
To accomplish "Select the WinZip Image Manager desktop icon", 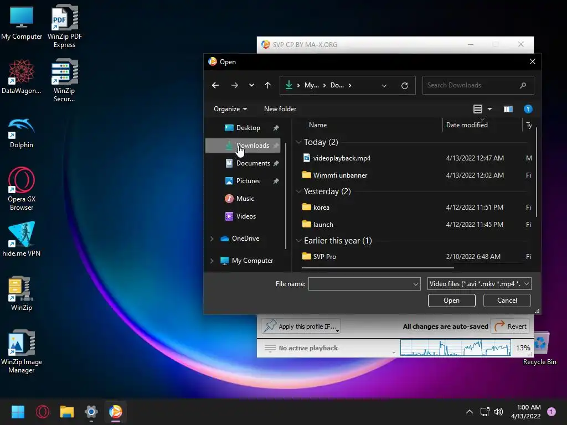I will pos(22,351).
